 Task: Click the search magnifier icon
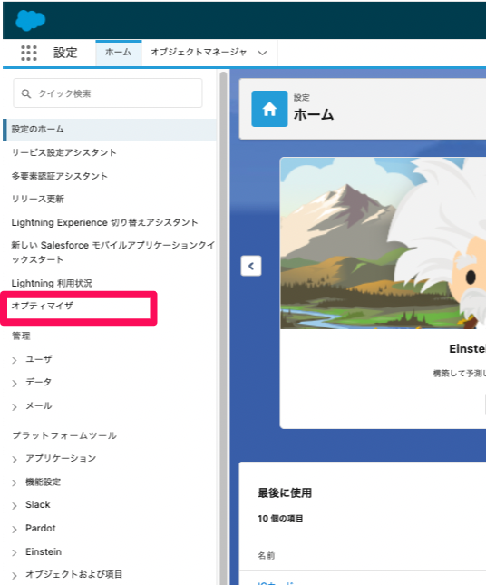(25, 93)
